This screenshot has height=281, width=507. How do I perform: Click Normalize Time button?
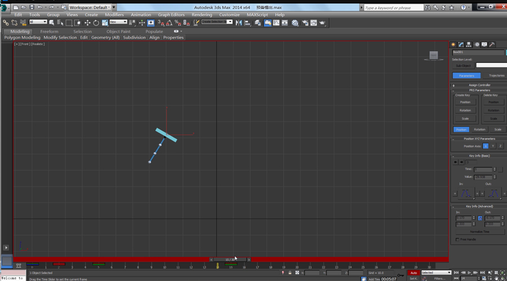click(479, 232)
